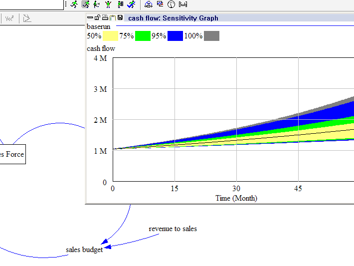Click the blue 95% confidence swatch
This screenshot has width=354, height=266.
pos(175,36)
